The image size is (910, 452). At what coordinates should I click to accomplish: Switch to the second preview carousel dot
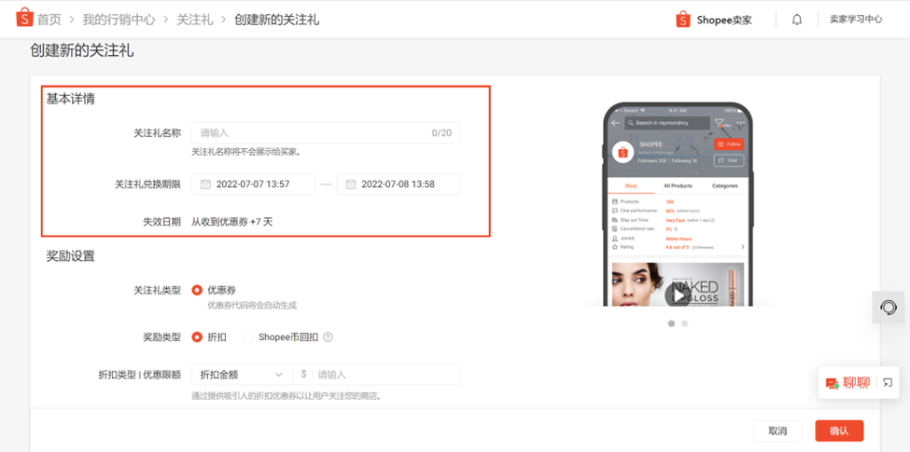[x=685, y=323]
